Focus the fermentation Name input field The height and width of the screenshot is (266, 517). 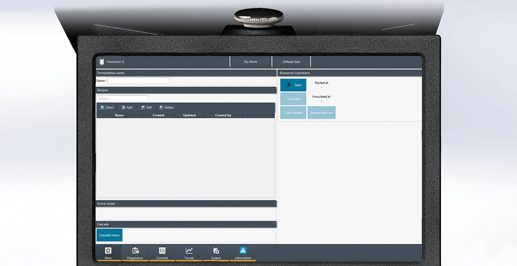point(138,81)
